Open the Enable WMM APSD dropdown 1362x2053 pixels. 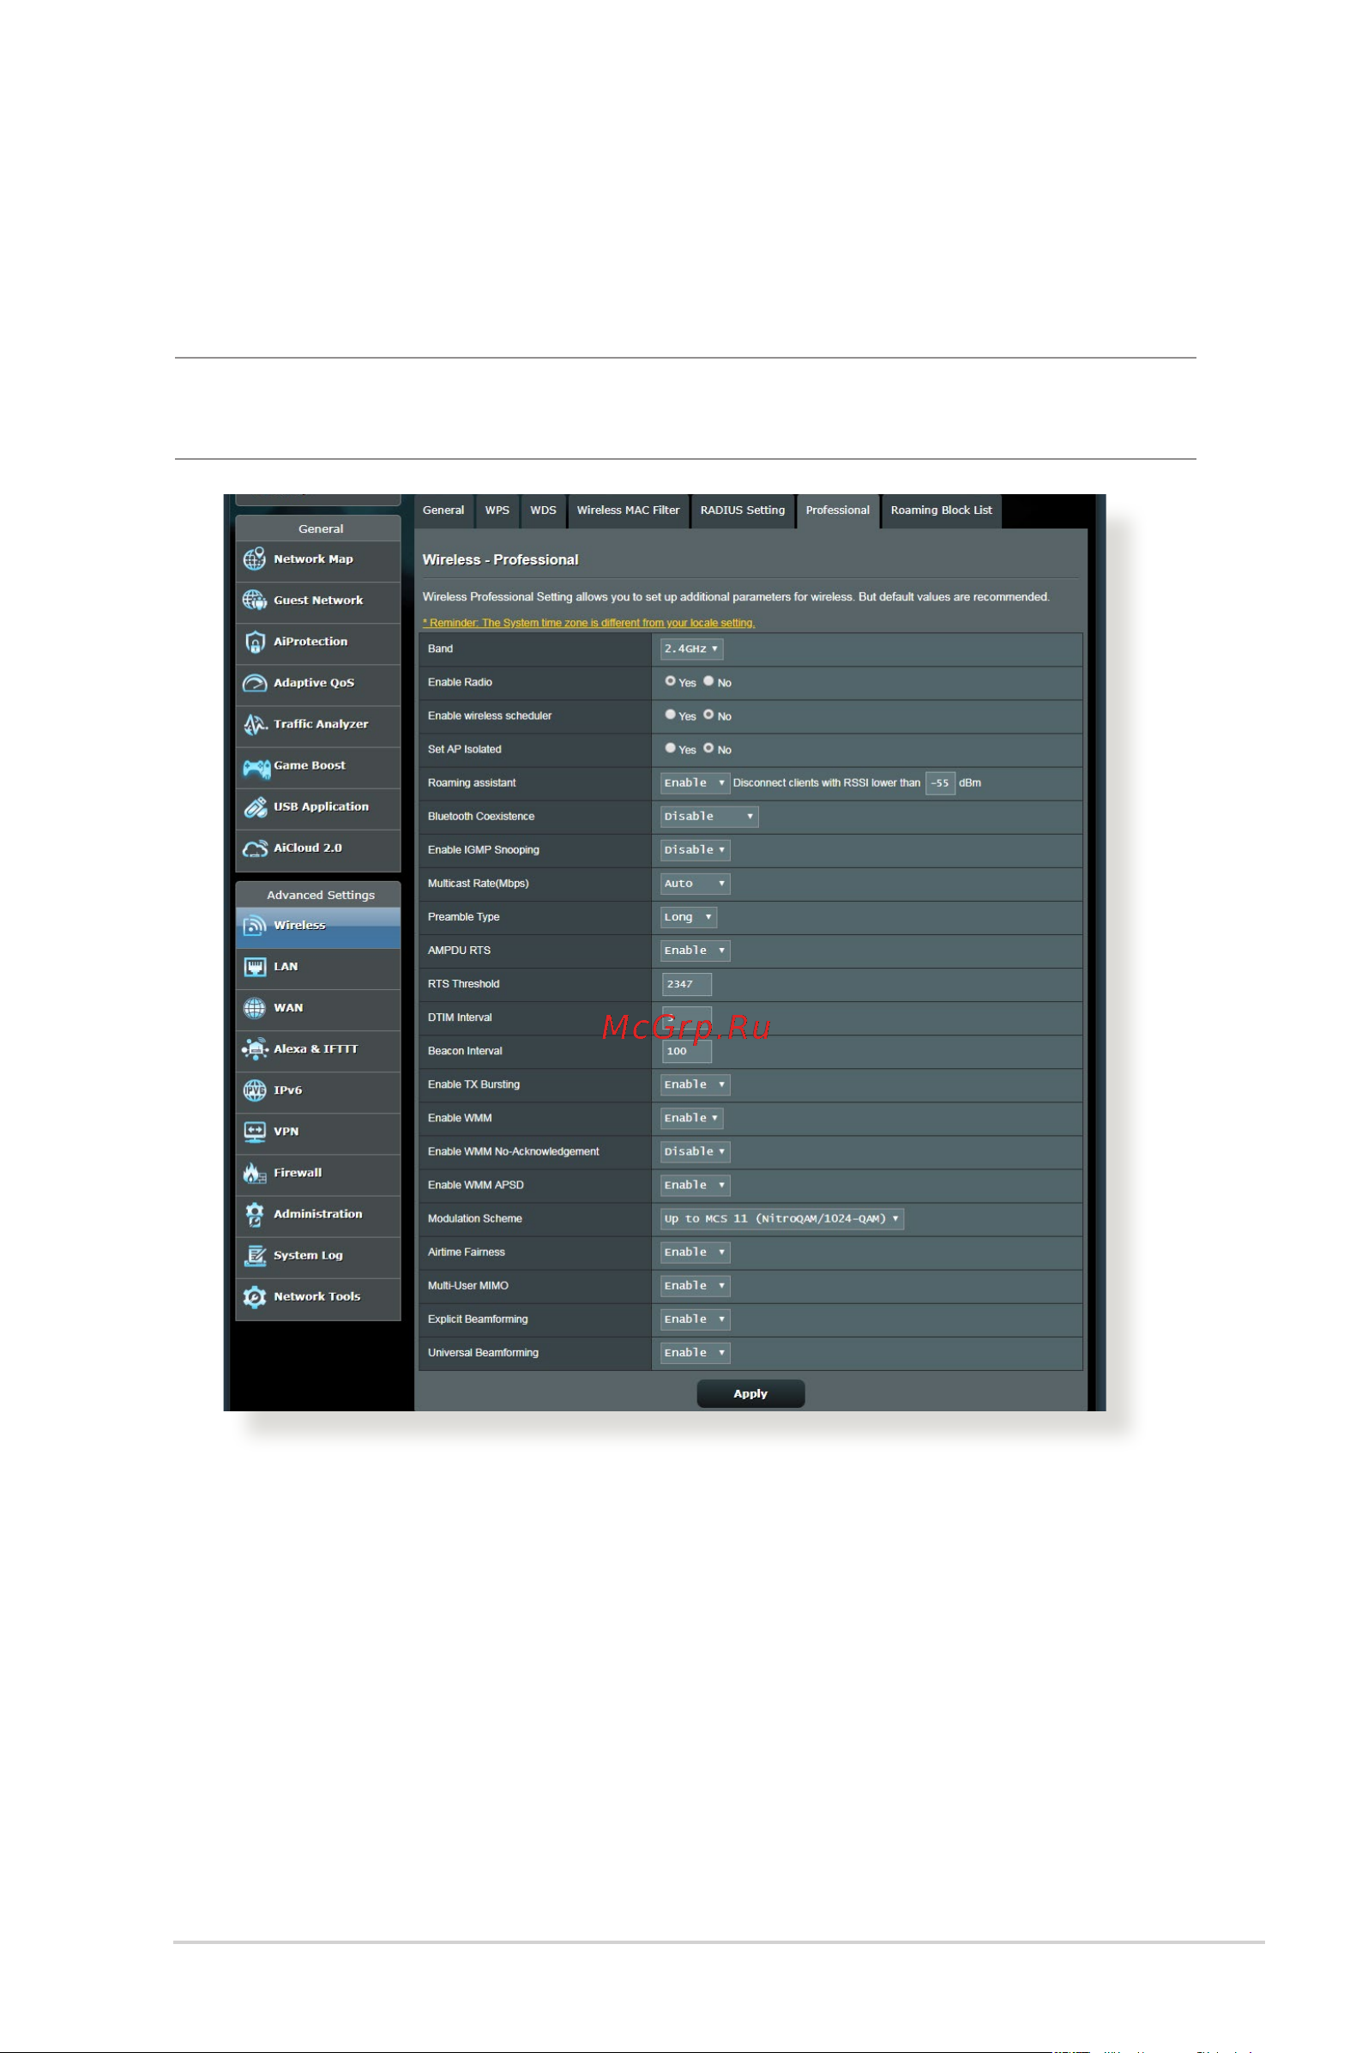[695, 1185]
